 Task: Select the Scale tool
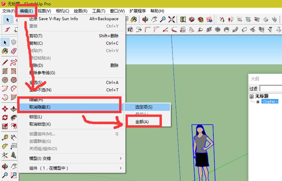point(5,126)
